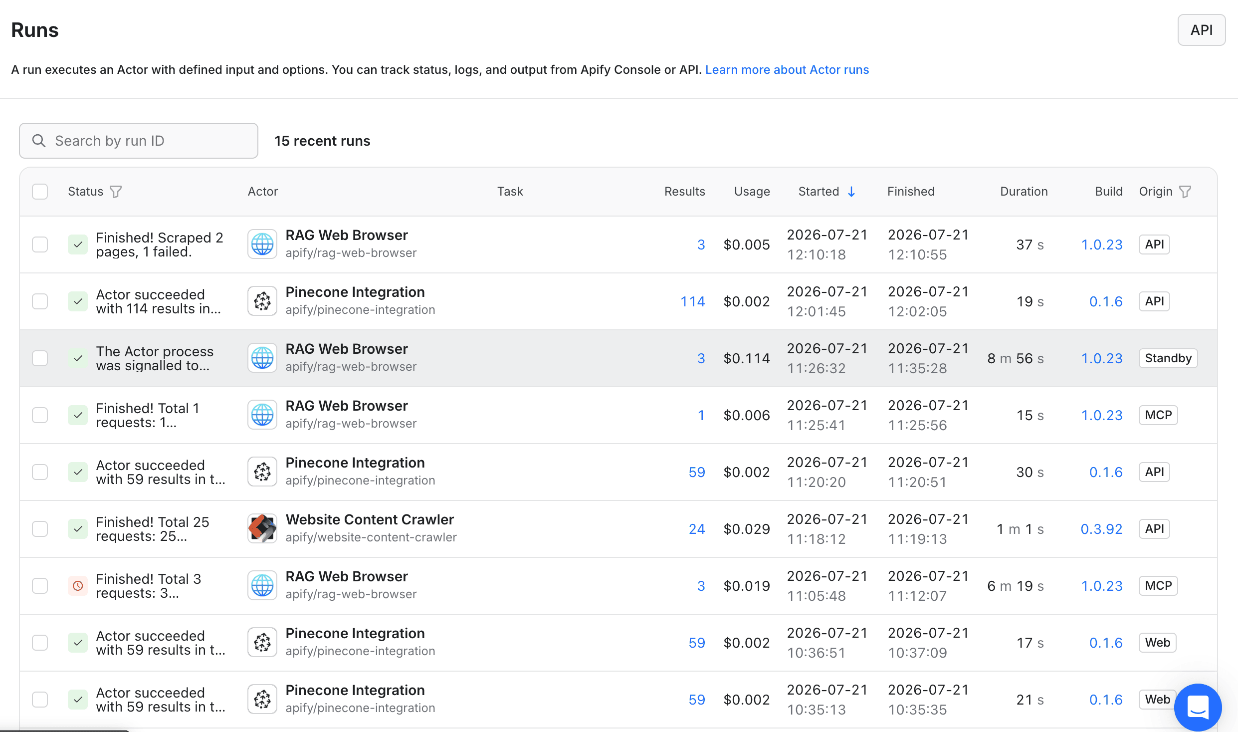The image size is (1238, 732).
Task: Click succeeded status icon of 11:25:41 run
Action: point(78,415)
